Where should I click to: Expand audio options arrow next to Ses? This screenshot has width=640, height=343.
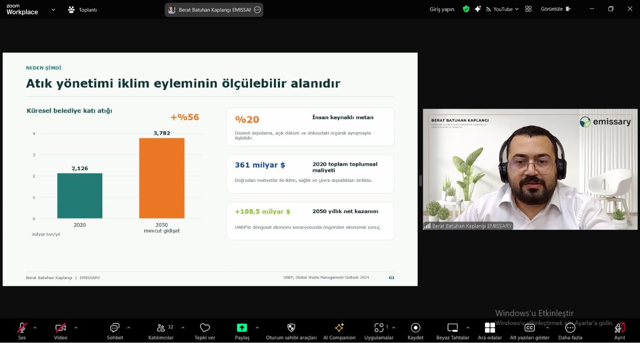pos(35,328)
